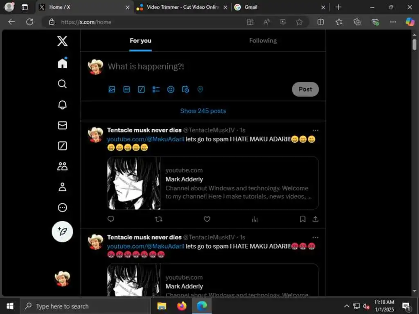Launch Firefox from the taskbar
Viewport: 419px width, 314px height.
pyautogui.click(x=182, y=306)
